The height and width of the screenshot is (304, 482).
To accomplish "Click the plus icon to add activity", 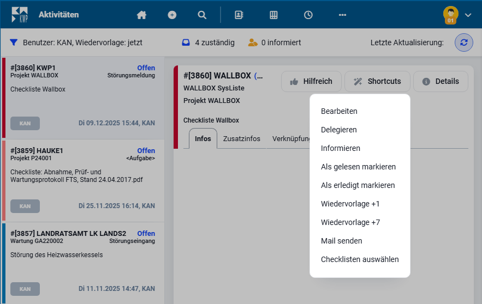I will pyautogui.click(x=172, y=15).
